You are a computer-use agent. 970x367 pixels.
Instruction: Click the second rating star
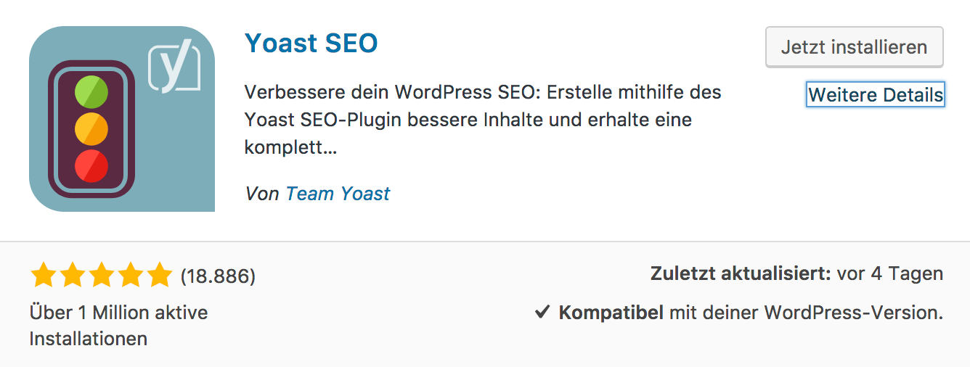point(73,276)
